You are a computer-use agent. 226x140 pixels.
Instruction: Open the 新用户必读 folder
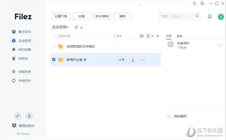pos(74,60)
